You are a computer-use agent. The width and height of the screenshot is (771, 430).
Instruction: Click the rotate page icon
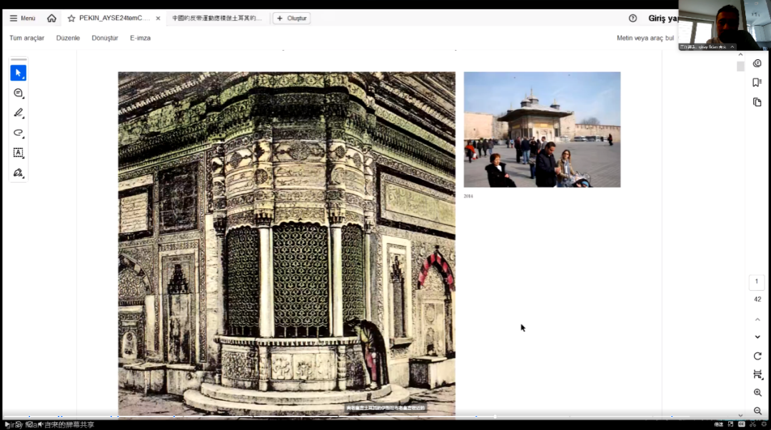(757, 356)
